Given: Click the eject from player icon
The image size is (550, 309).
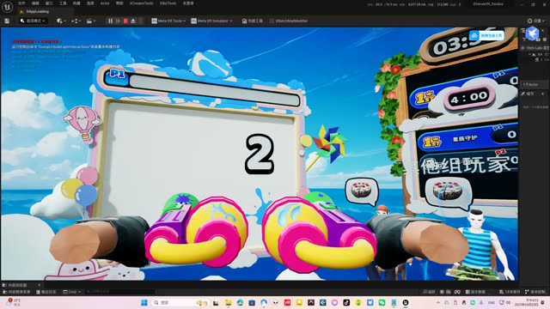Looking at the screenshot, I should pos(133,21).
